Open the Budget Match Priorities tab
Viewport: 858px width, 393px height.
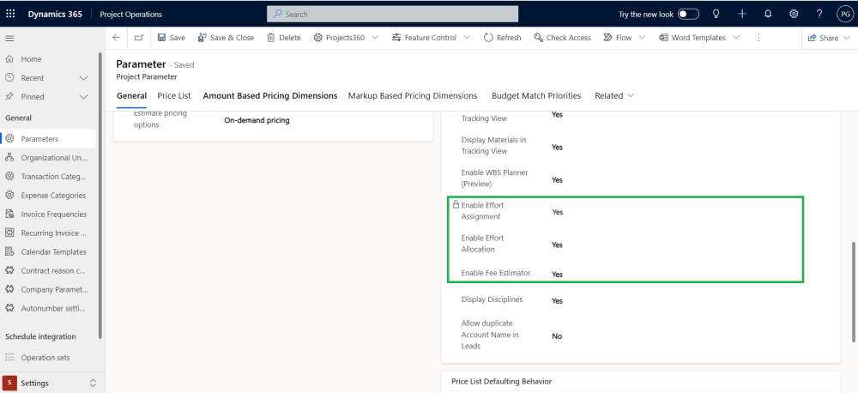click(x=536, y=95)
